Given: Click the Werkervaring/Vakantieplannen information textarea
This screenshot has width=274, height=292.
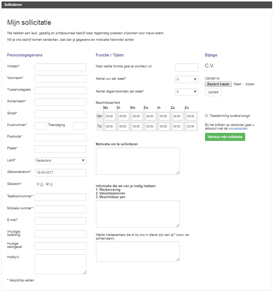Looking at the screenshot, I should point(138,214).
